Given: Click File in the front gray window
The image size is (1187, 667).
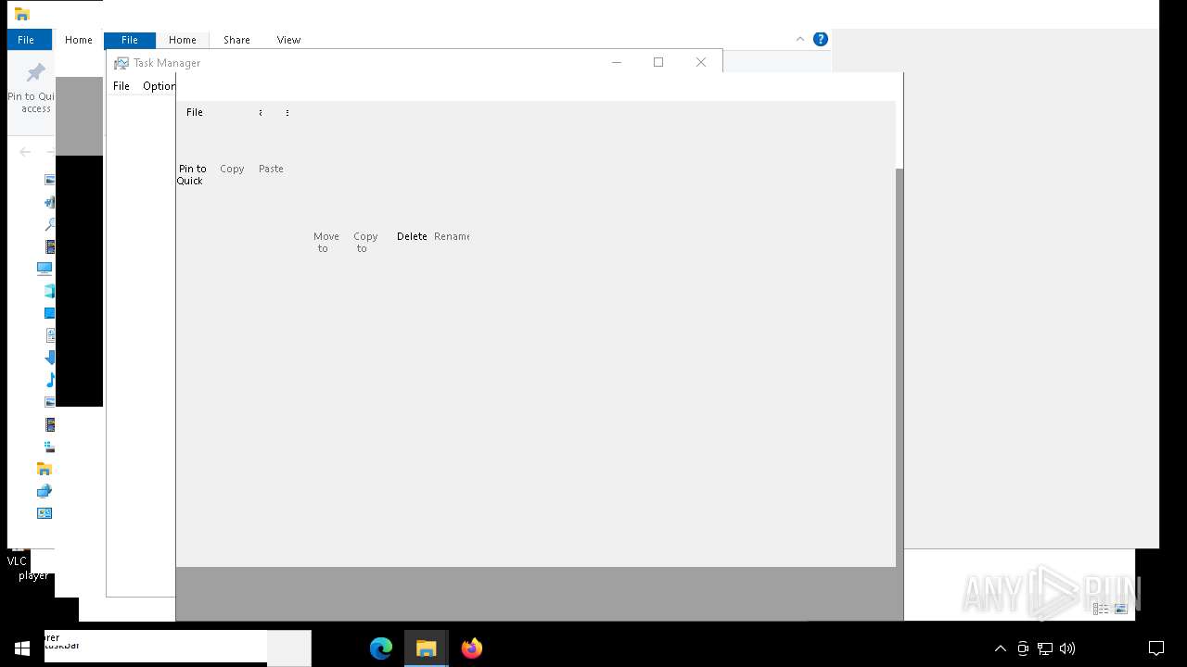Looking at the screenshot, I should pos(195,112).
